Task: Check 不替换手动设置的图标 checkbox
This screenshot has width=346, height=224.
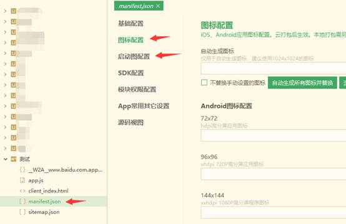Action: (x=204, y=82)
